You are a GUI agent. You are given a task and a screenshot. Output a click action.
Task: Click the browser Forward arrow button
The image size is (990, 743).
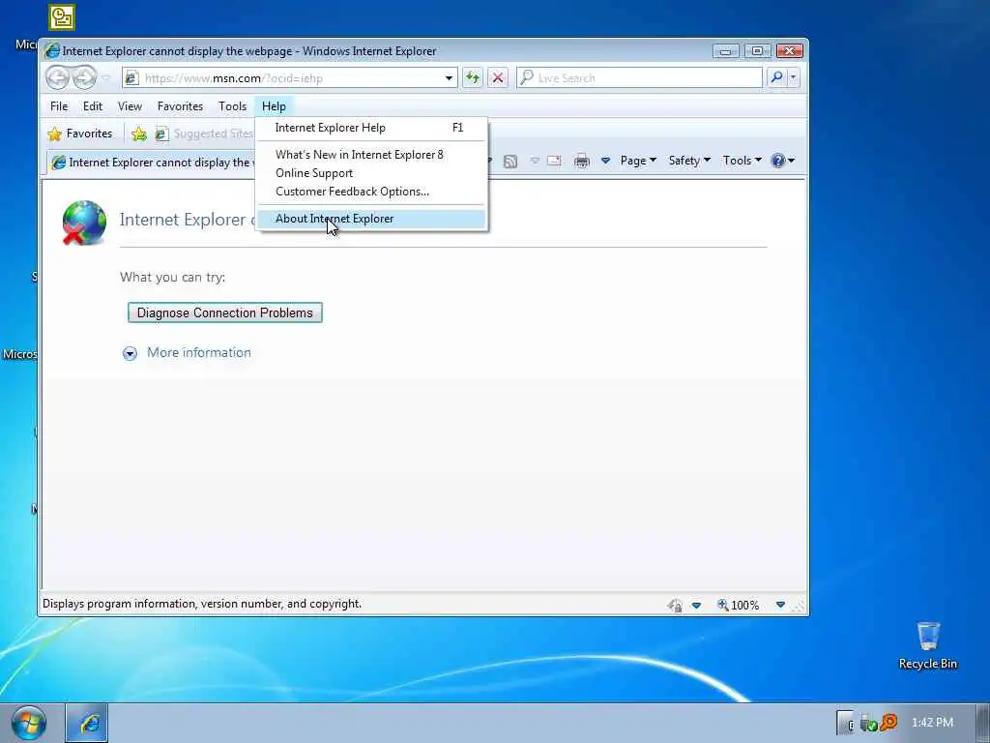(x=84, y=77)
